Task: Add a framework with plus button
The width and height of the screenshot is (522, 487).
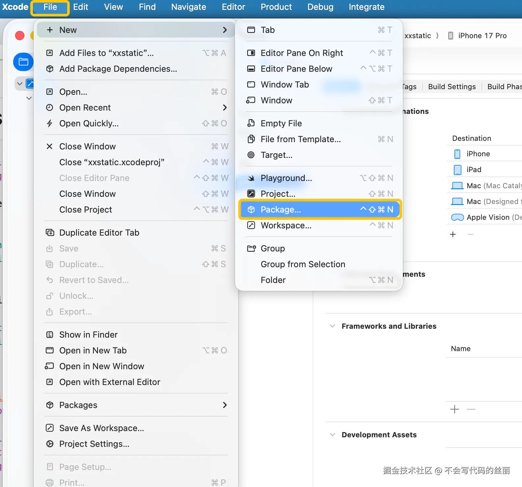Action: pos(455,409)
